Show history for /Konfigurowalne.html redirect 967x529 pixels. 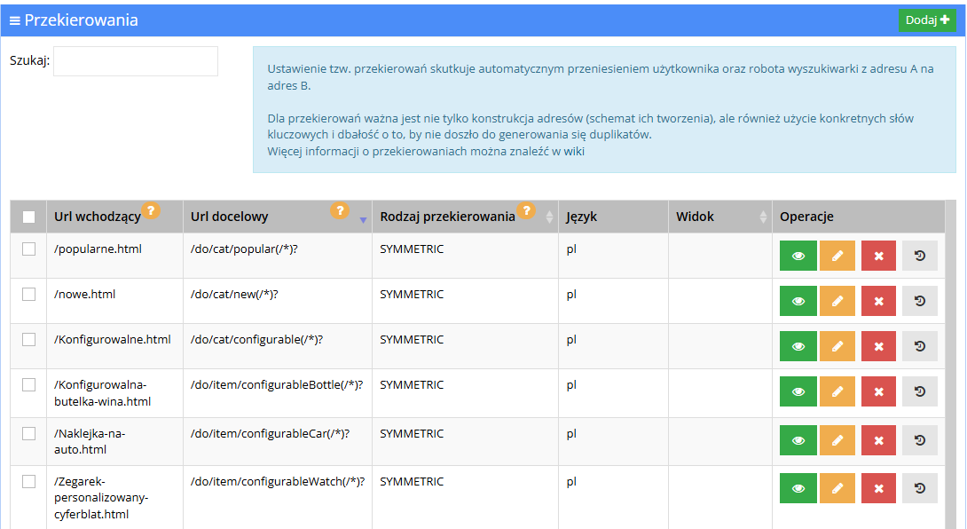tap(919, 346)
